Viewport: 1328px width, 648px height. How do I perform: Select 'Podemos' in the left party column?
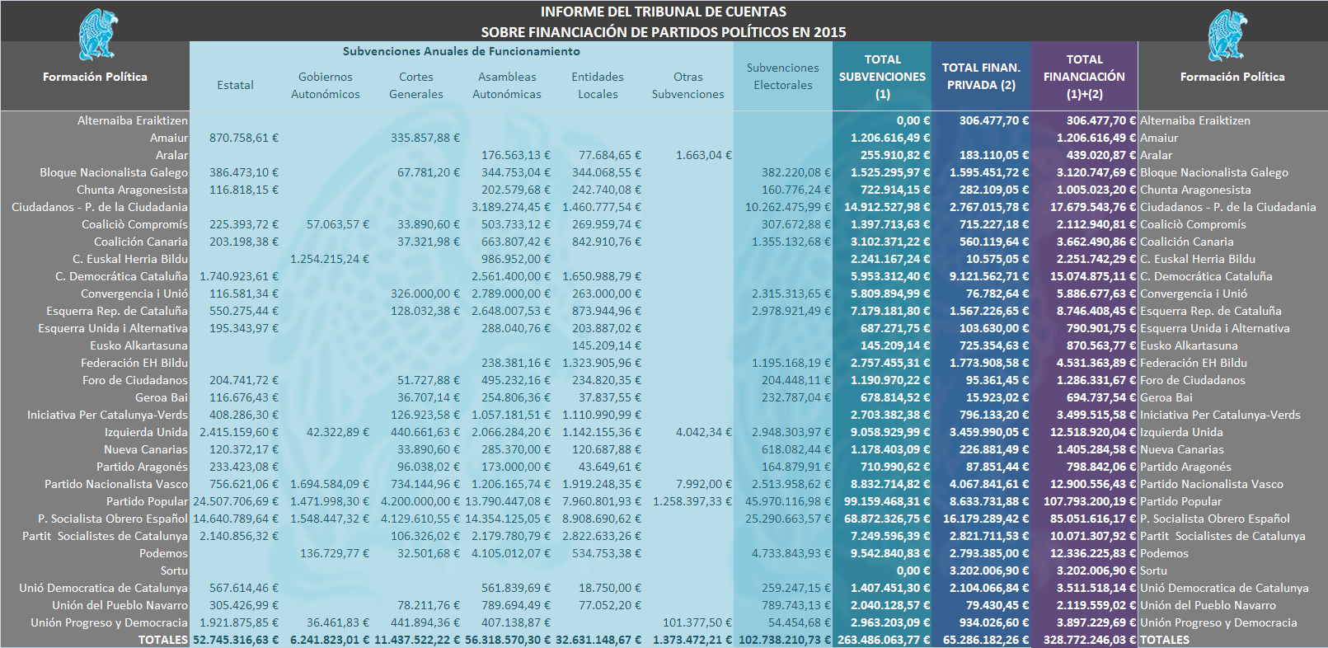tap(163, 553)
